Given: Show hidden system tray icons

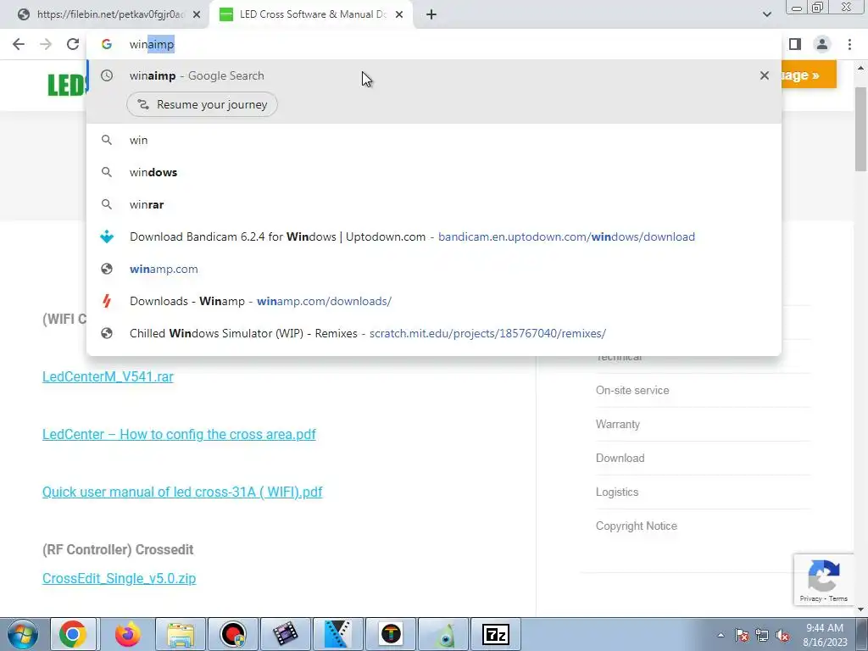Looking at the screenshot, I should point(721,635).
